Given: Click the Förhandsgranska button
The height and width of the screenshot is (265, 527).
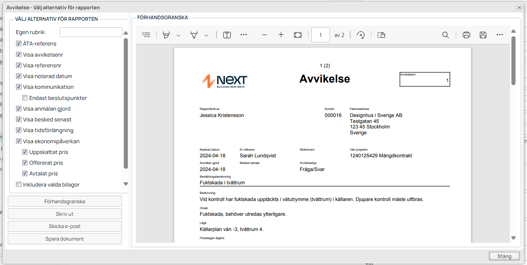Looking at the screenshot, I should tap(65, 201).
